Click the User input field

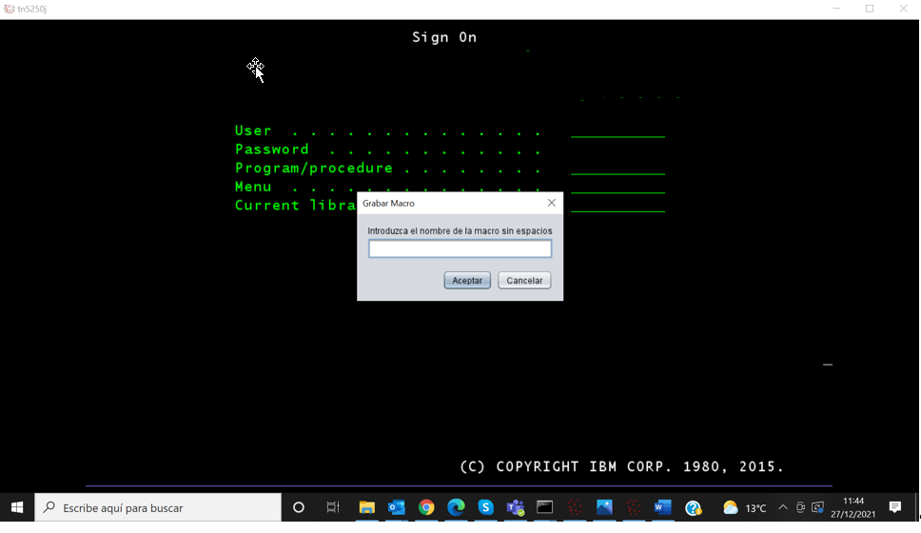617,131
